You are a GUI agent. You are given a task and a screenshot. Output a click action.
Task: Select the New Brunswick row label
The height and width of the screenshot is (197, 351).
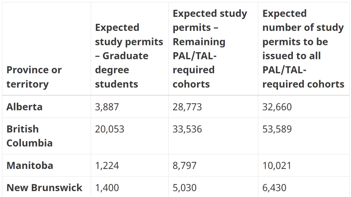44,188
